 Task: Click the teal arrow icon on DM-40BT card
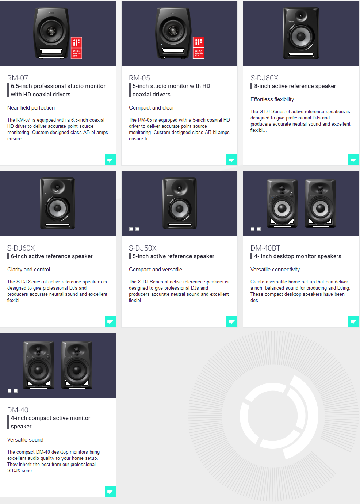pyautogui.click(x=354, y=322)
